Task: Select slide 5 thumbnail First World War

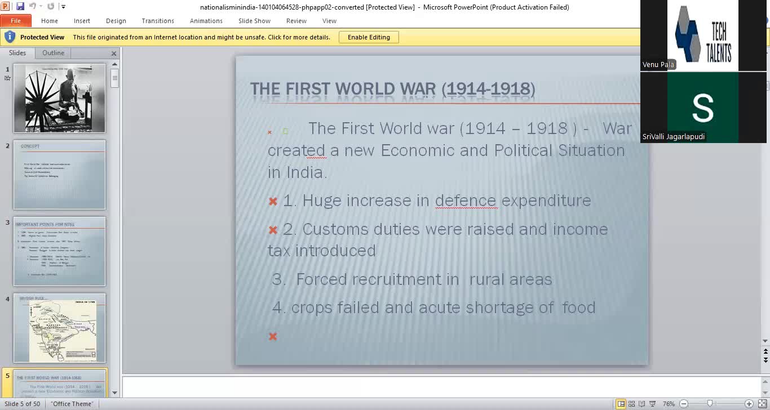Action: [59, 383]
